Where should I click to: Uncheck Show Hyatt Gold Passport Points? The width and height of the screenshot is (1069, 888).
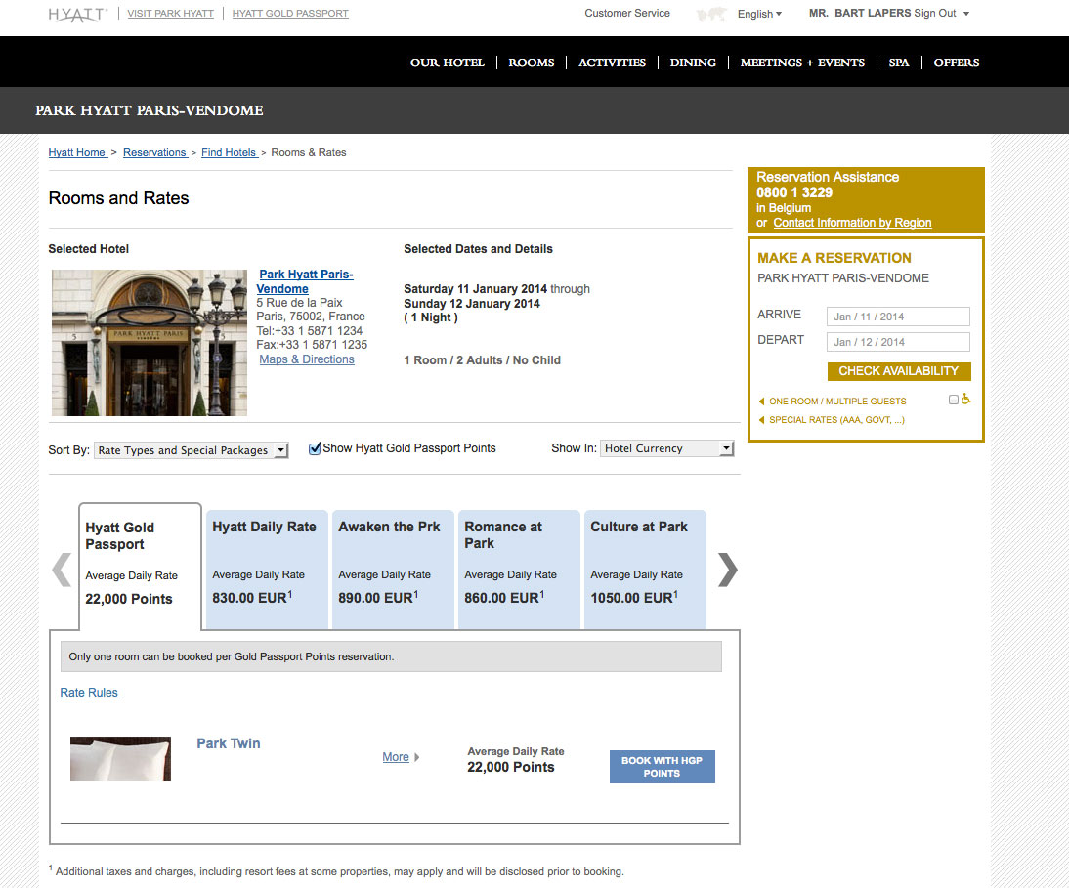point(315,448)
